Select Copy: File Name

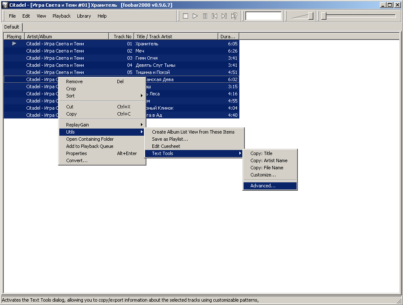[270, 168]
